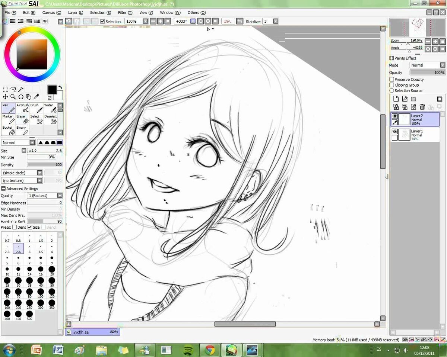Select the AirBrush tool

click(x=23, y=108)
